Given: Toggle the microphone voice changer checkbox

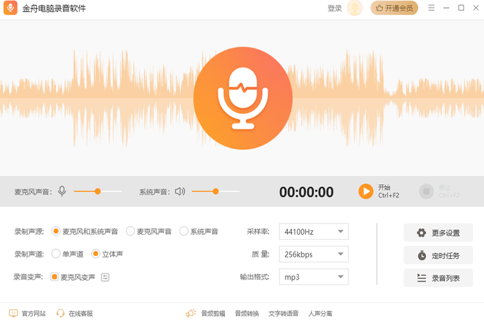Looking at the screenshot, I should (x=54, y=277).
